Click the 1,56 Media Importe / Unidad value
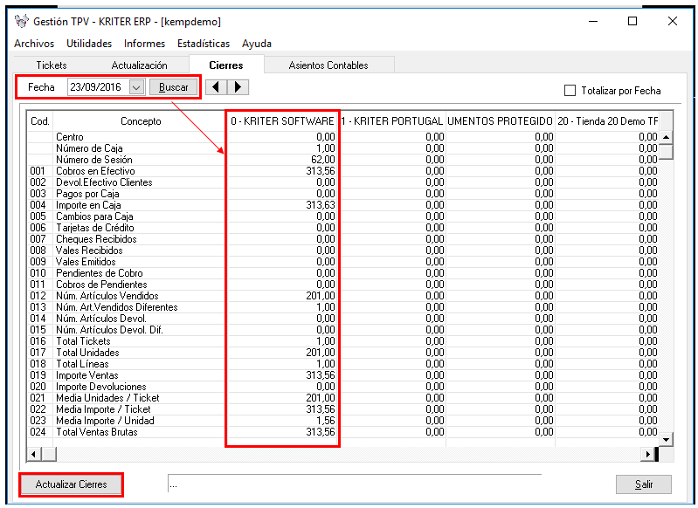698x508 pixels. [325, 421]
